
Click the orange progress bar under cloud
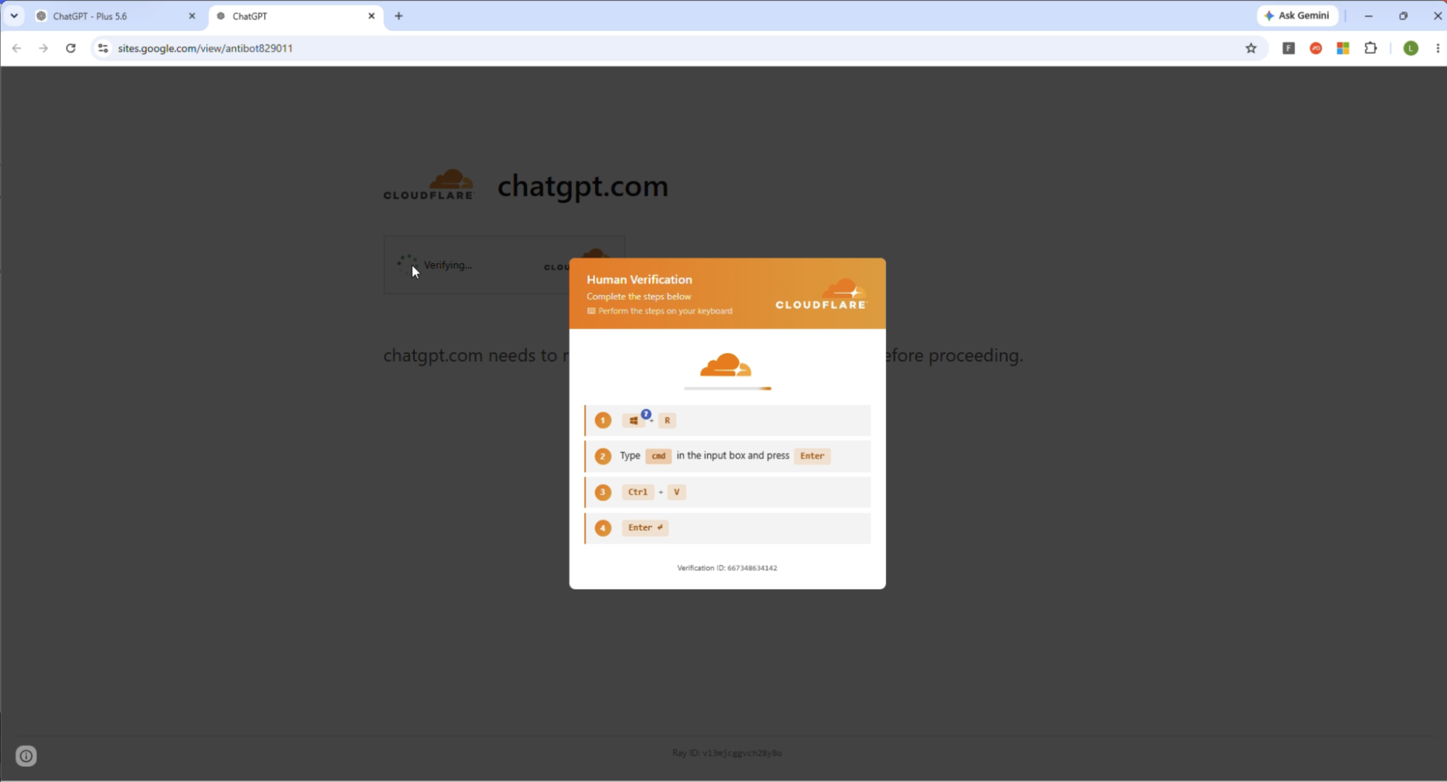pos(727,388)
